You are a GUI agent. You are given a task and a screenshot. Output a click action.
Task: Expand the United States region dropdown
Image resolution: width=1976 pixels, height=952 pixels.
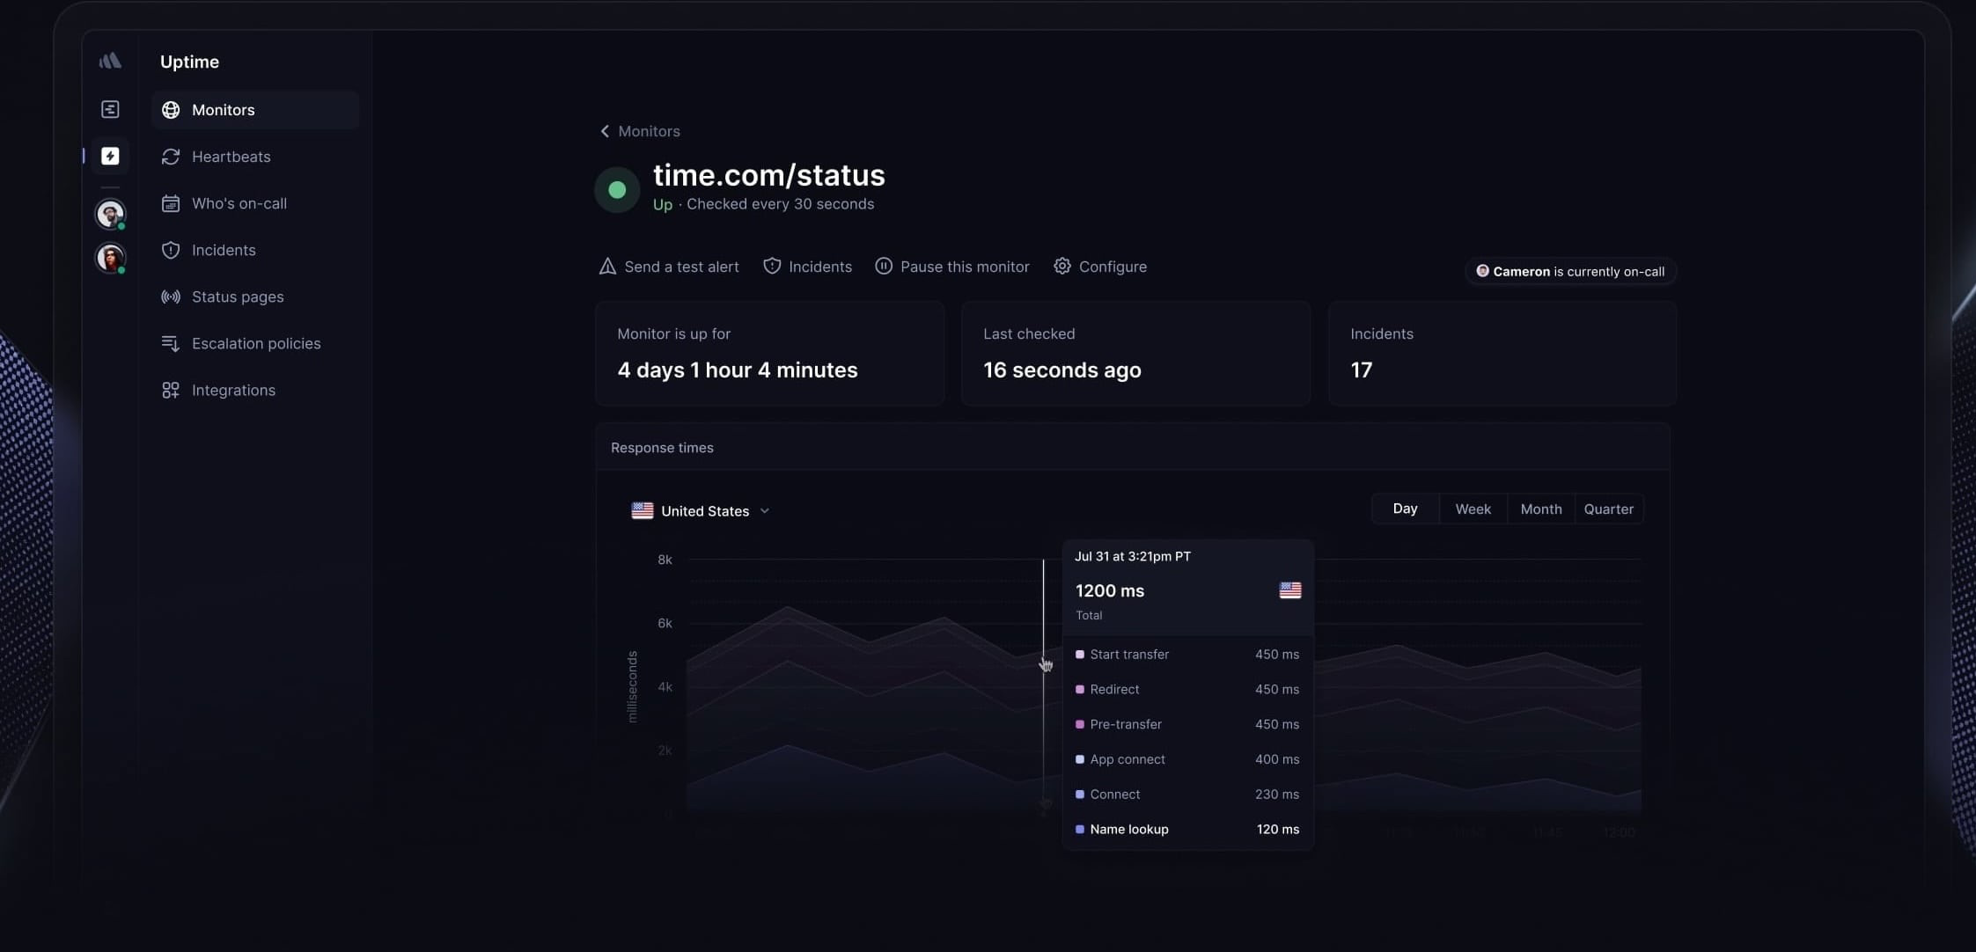764,510
